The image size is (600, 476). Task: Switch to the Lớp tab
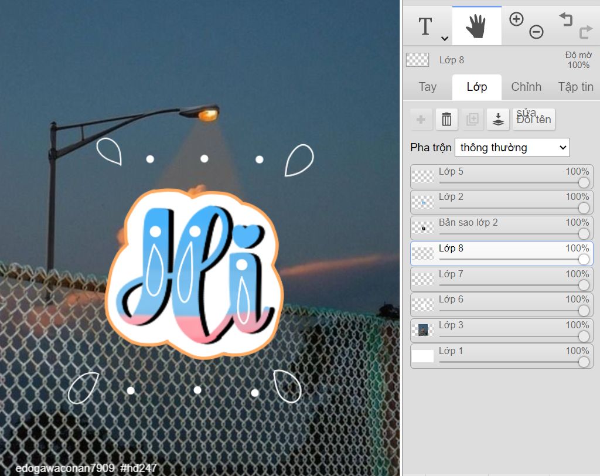click(x=477, y=87)
